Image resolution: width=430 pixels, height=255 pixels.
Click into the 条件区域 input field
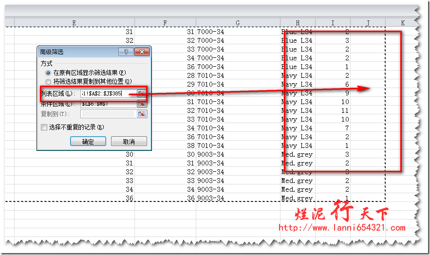click(x=108, y=104)
